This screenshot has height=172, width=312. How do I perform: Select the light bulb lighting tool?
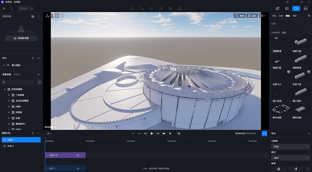click(x=132, y=9)
